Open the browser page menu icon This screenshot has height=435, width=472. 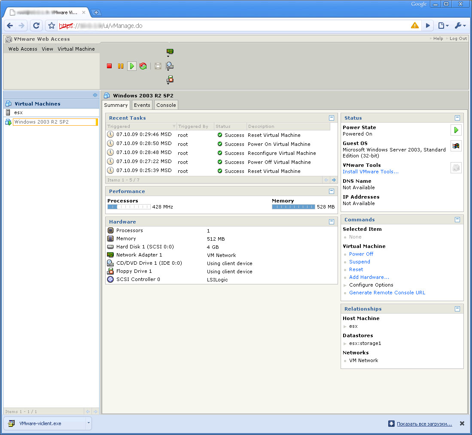(443, 26)
